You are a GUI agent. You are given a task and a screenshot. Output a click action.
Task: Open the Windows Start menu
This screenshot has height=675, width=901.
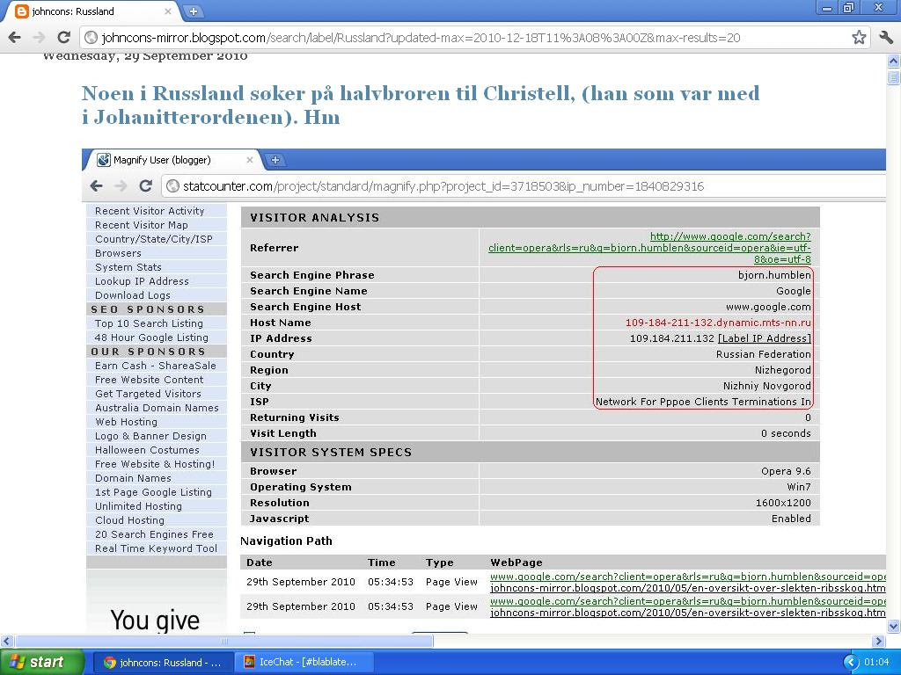pos(41,663)
